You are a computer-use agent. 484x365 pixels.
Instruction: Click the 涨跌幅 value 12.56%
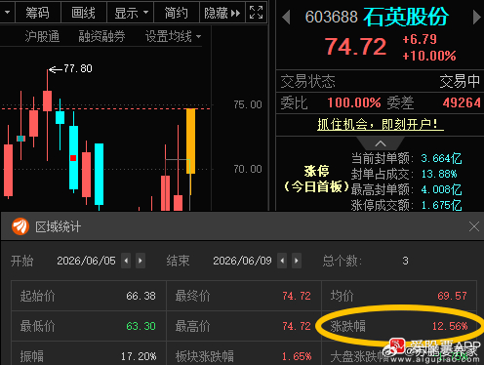pyautogui.click(x=450, y=326)
